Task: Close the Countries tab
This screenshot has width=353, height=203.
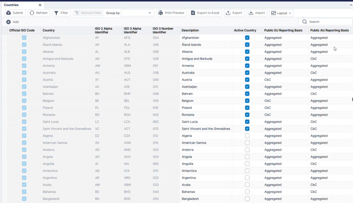Action: (40, 5)
